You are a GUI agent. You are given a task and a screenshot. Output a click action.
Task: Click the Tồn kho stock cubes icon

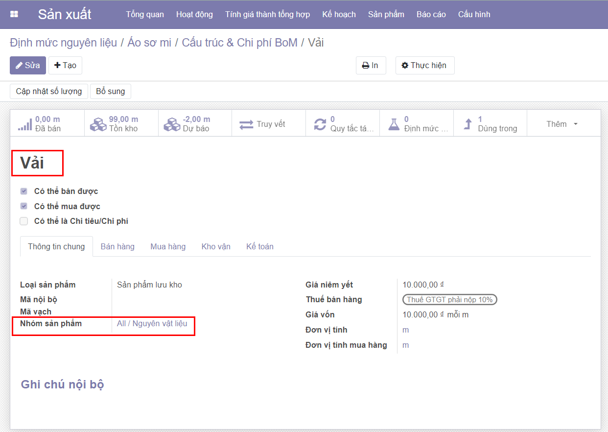click(98, 124)
